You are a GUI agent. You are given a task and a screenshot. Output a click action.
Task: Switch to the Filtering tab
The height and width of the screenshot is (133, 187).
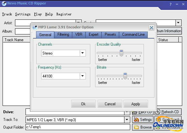[x=63, y=35]
